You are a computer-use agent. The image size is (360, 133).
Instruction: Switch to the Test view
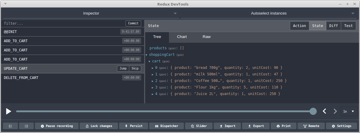[348, 26]
